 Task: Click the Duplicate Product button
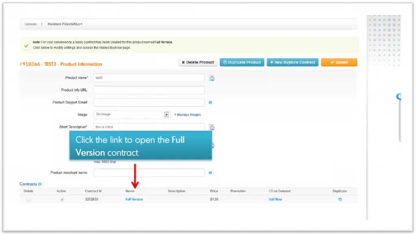click(x=242, y=62)
